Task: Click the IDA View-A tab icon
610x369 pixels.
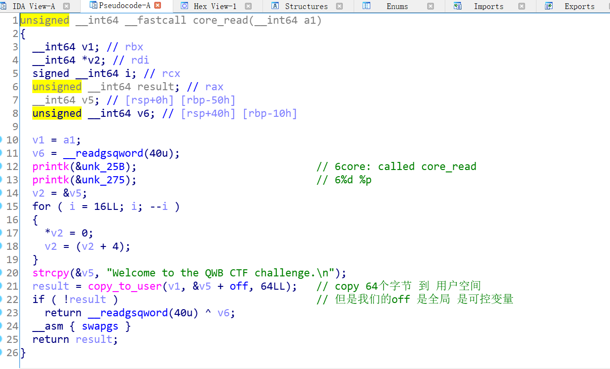Action: [4, 6]
